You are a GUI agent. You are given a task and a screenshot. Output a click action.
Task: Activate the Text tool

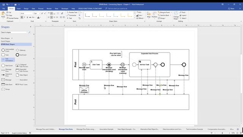[69, 18]
